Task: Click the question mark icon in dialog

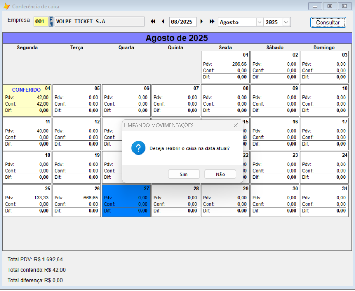Action: (x=138, y=148)
